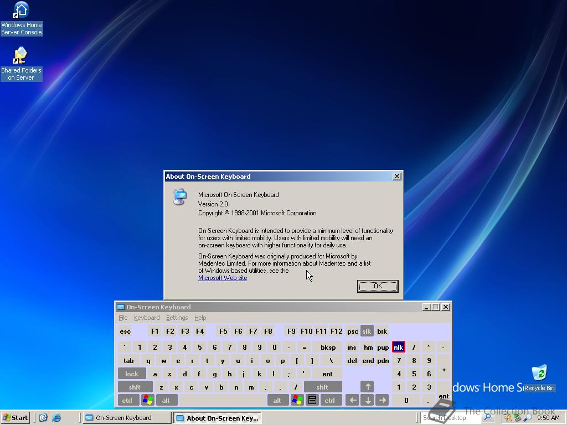Open the Keyboard menu
Screen dimensions: 567x425
[146, 317]
